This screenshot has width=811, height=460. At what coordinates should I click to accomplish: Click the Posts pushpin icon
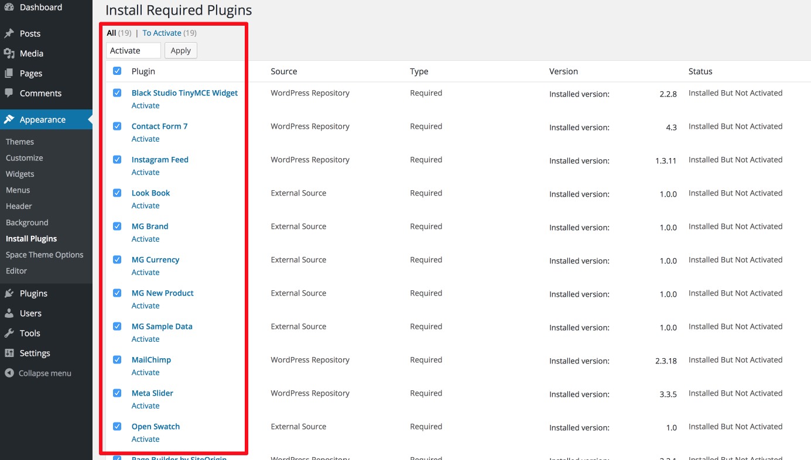pyautogui.click(x=9, y=33)
